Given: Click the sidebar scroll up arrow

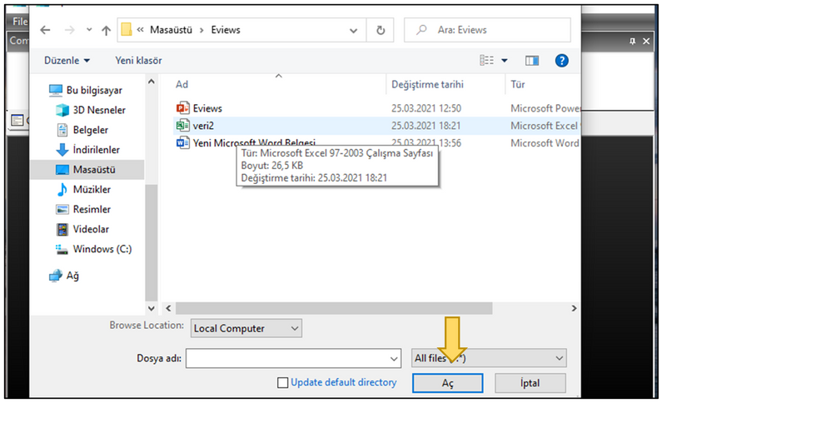Looking at the screenshot, I should 152,82.
